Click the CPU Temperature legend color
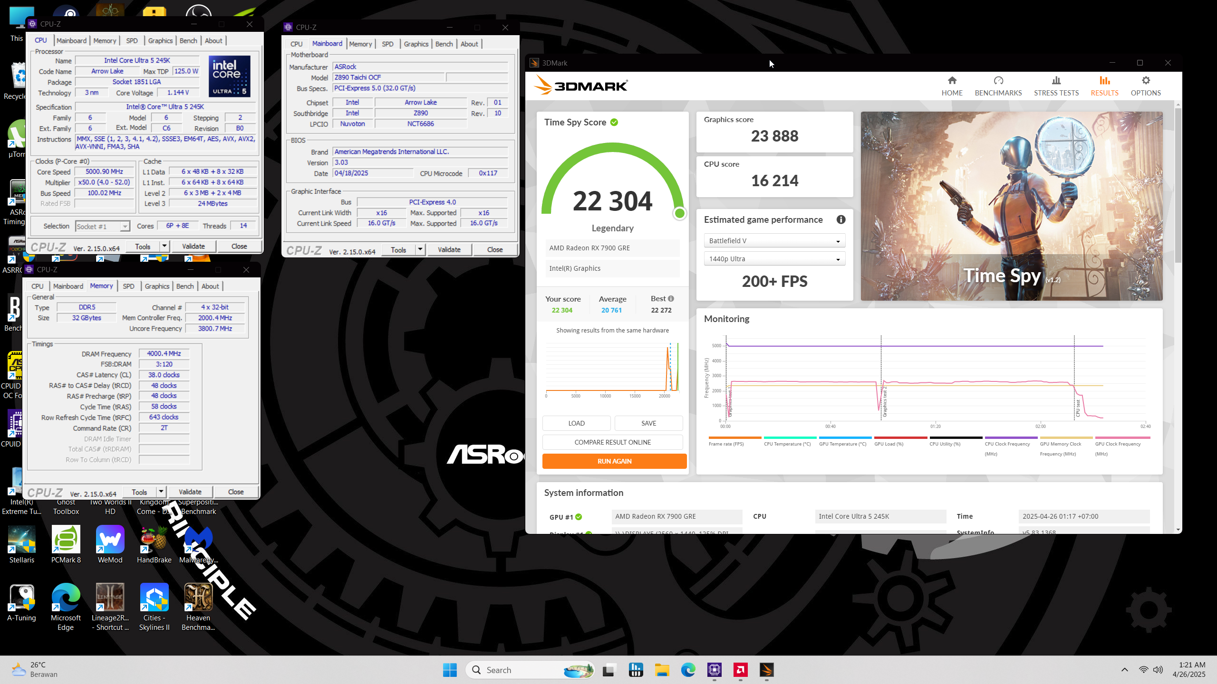 790,437
